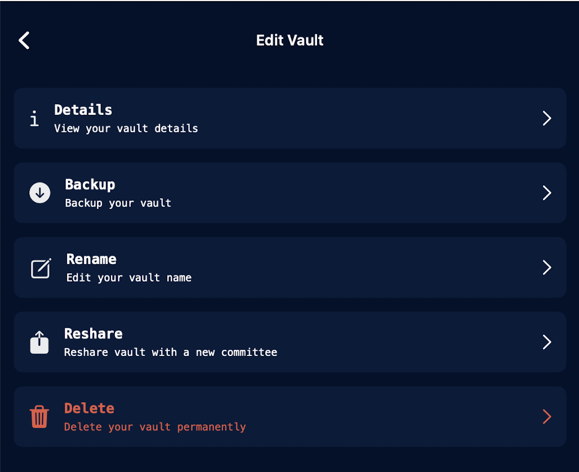Expand the Details row chevron
Image resolution: width=579 pixels, height=472 pixels.
click(546, 118)
